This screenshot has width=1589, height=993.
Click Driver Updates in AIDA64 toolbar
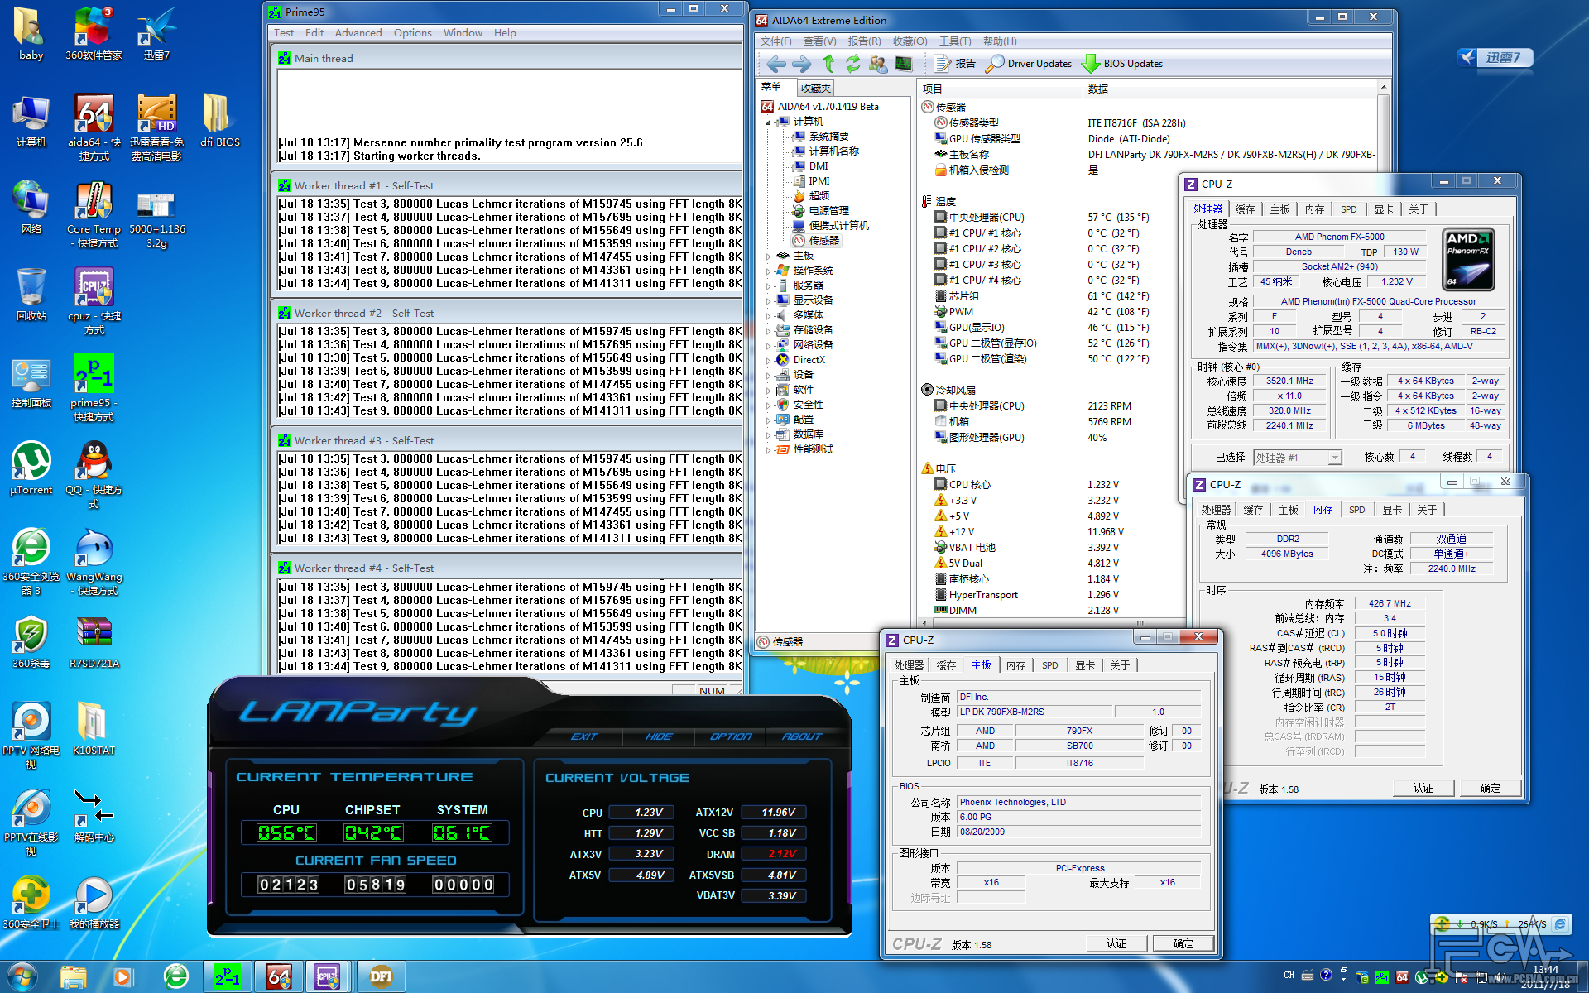(1030, 64)
